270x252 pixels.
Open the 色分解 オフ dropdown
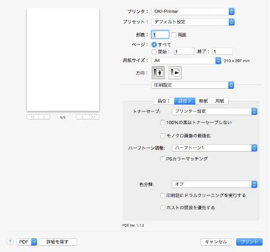coord(215,184)
